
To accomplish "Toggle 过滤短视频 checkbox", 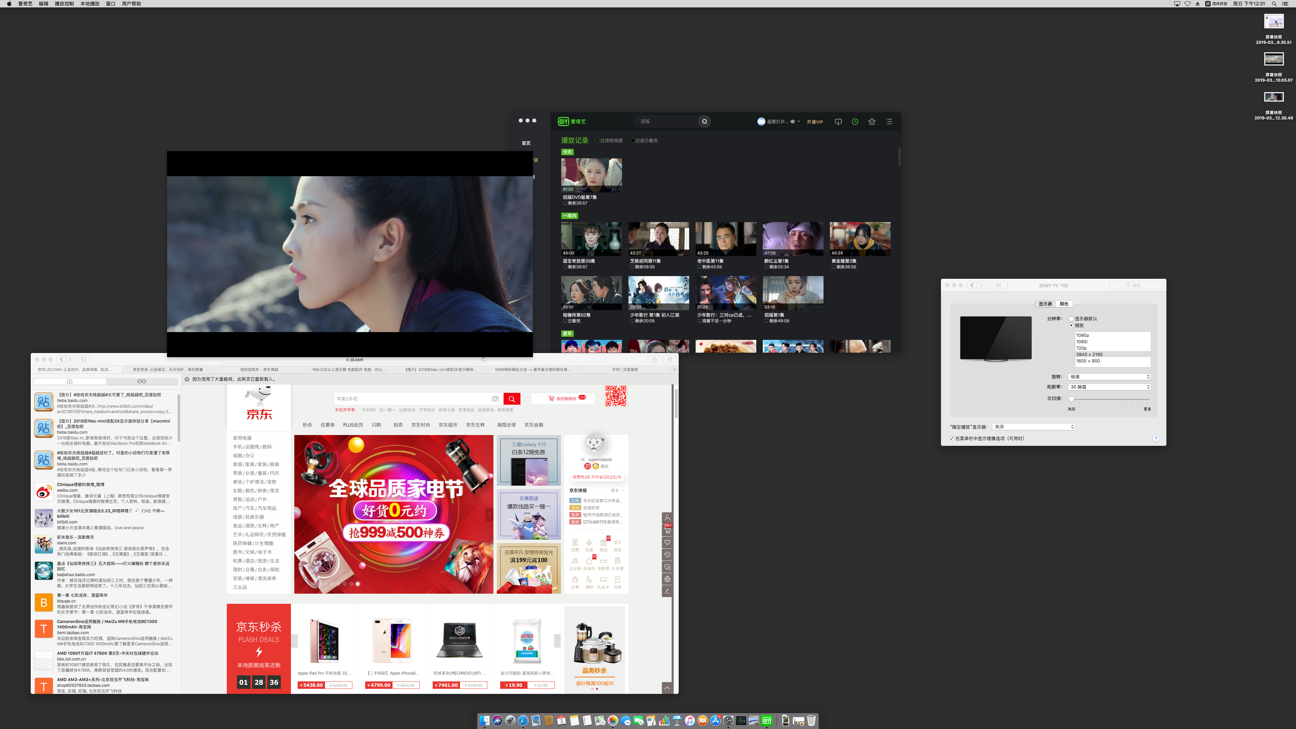I will tap(597, 140).
